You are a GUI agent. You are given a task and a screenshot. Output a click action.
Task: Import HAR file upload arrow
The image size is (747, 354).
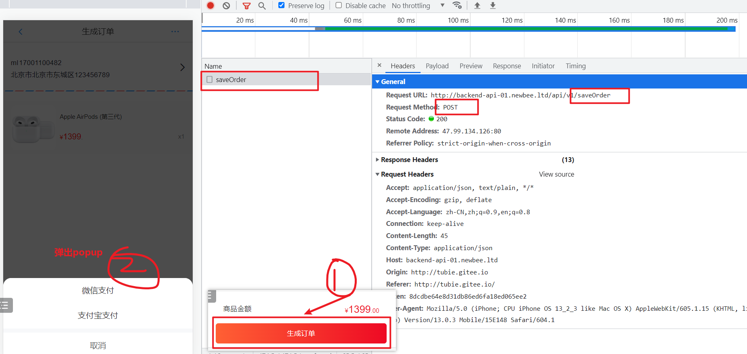(x=477, y=5)
